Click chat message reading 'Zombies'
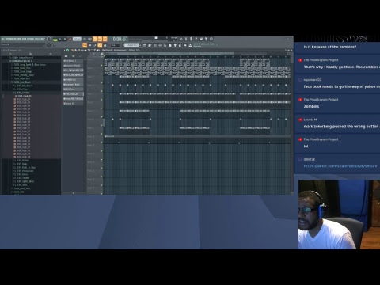 tap(311, 106)
